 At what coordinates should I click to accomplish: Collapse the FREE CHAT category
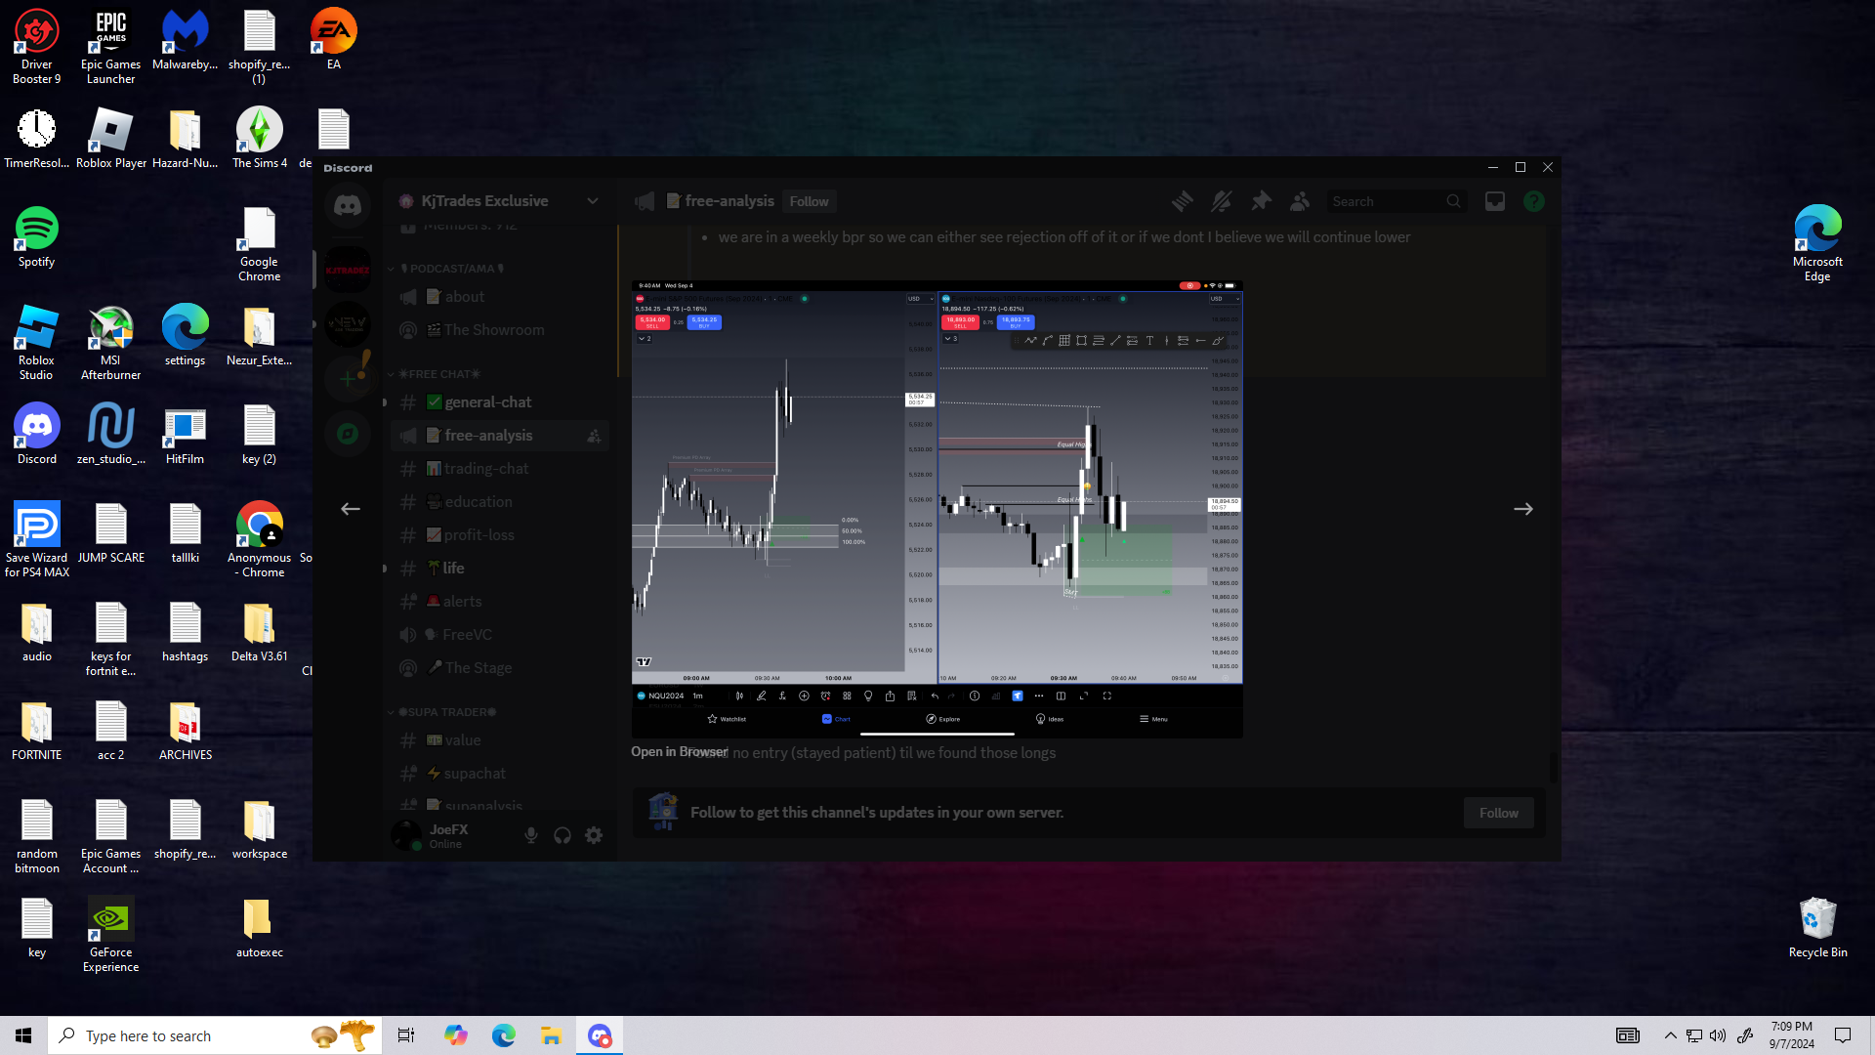point(439,374)
